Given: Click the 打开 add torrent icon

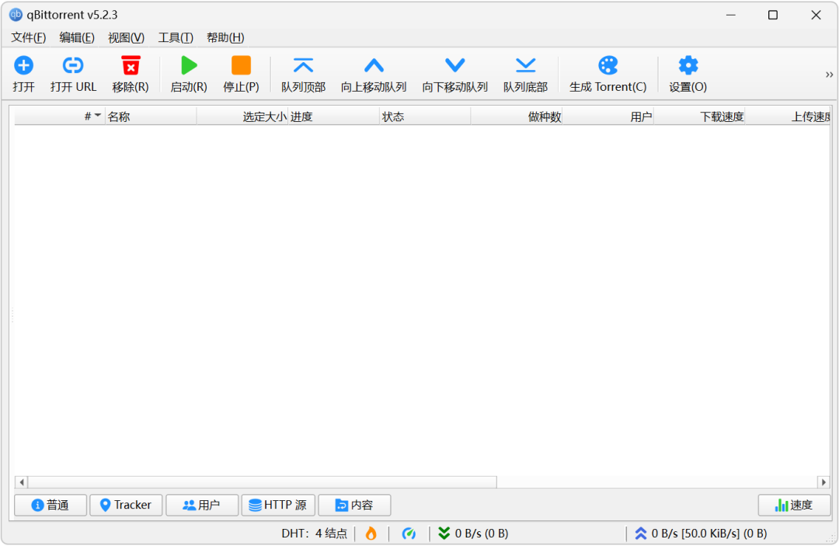Looking at the screenshot, I should pos(23,66).
